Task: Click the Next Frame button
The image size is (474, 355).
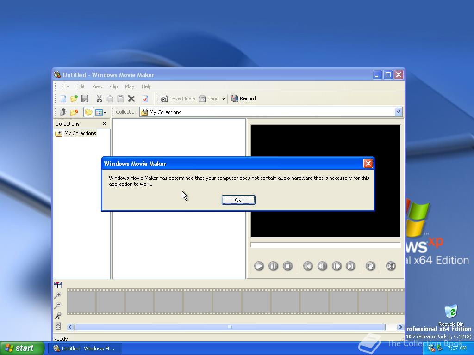Action: [x=337, y=266]
